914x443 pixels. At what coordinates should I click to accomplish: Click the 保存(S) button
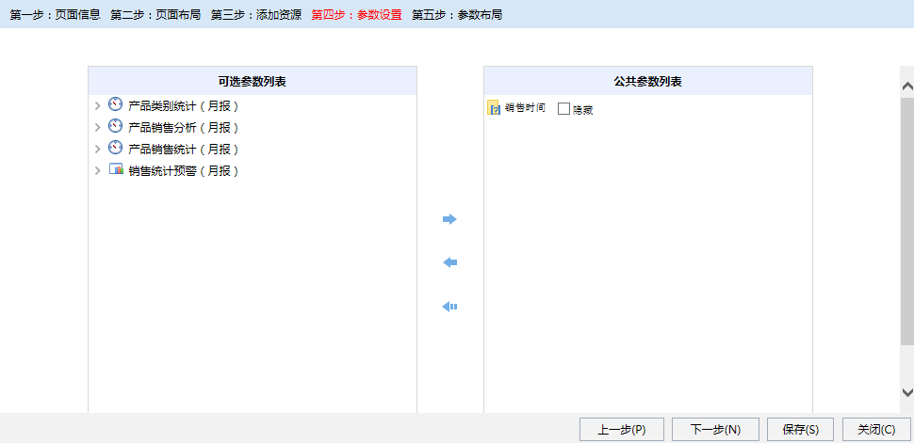point(800,430)
